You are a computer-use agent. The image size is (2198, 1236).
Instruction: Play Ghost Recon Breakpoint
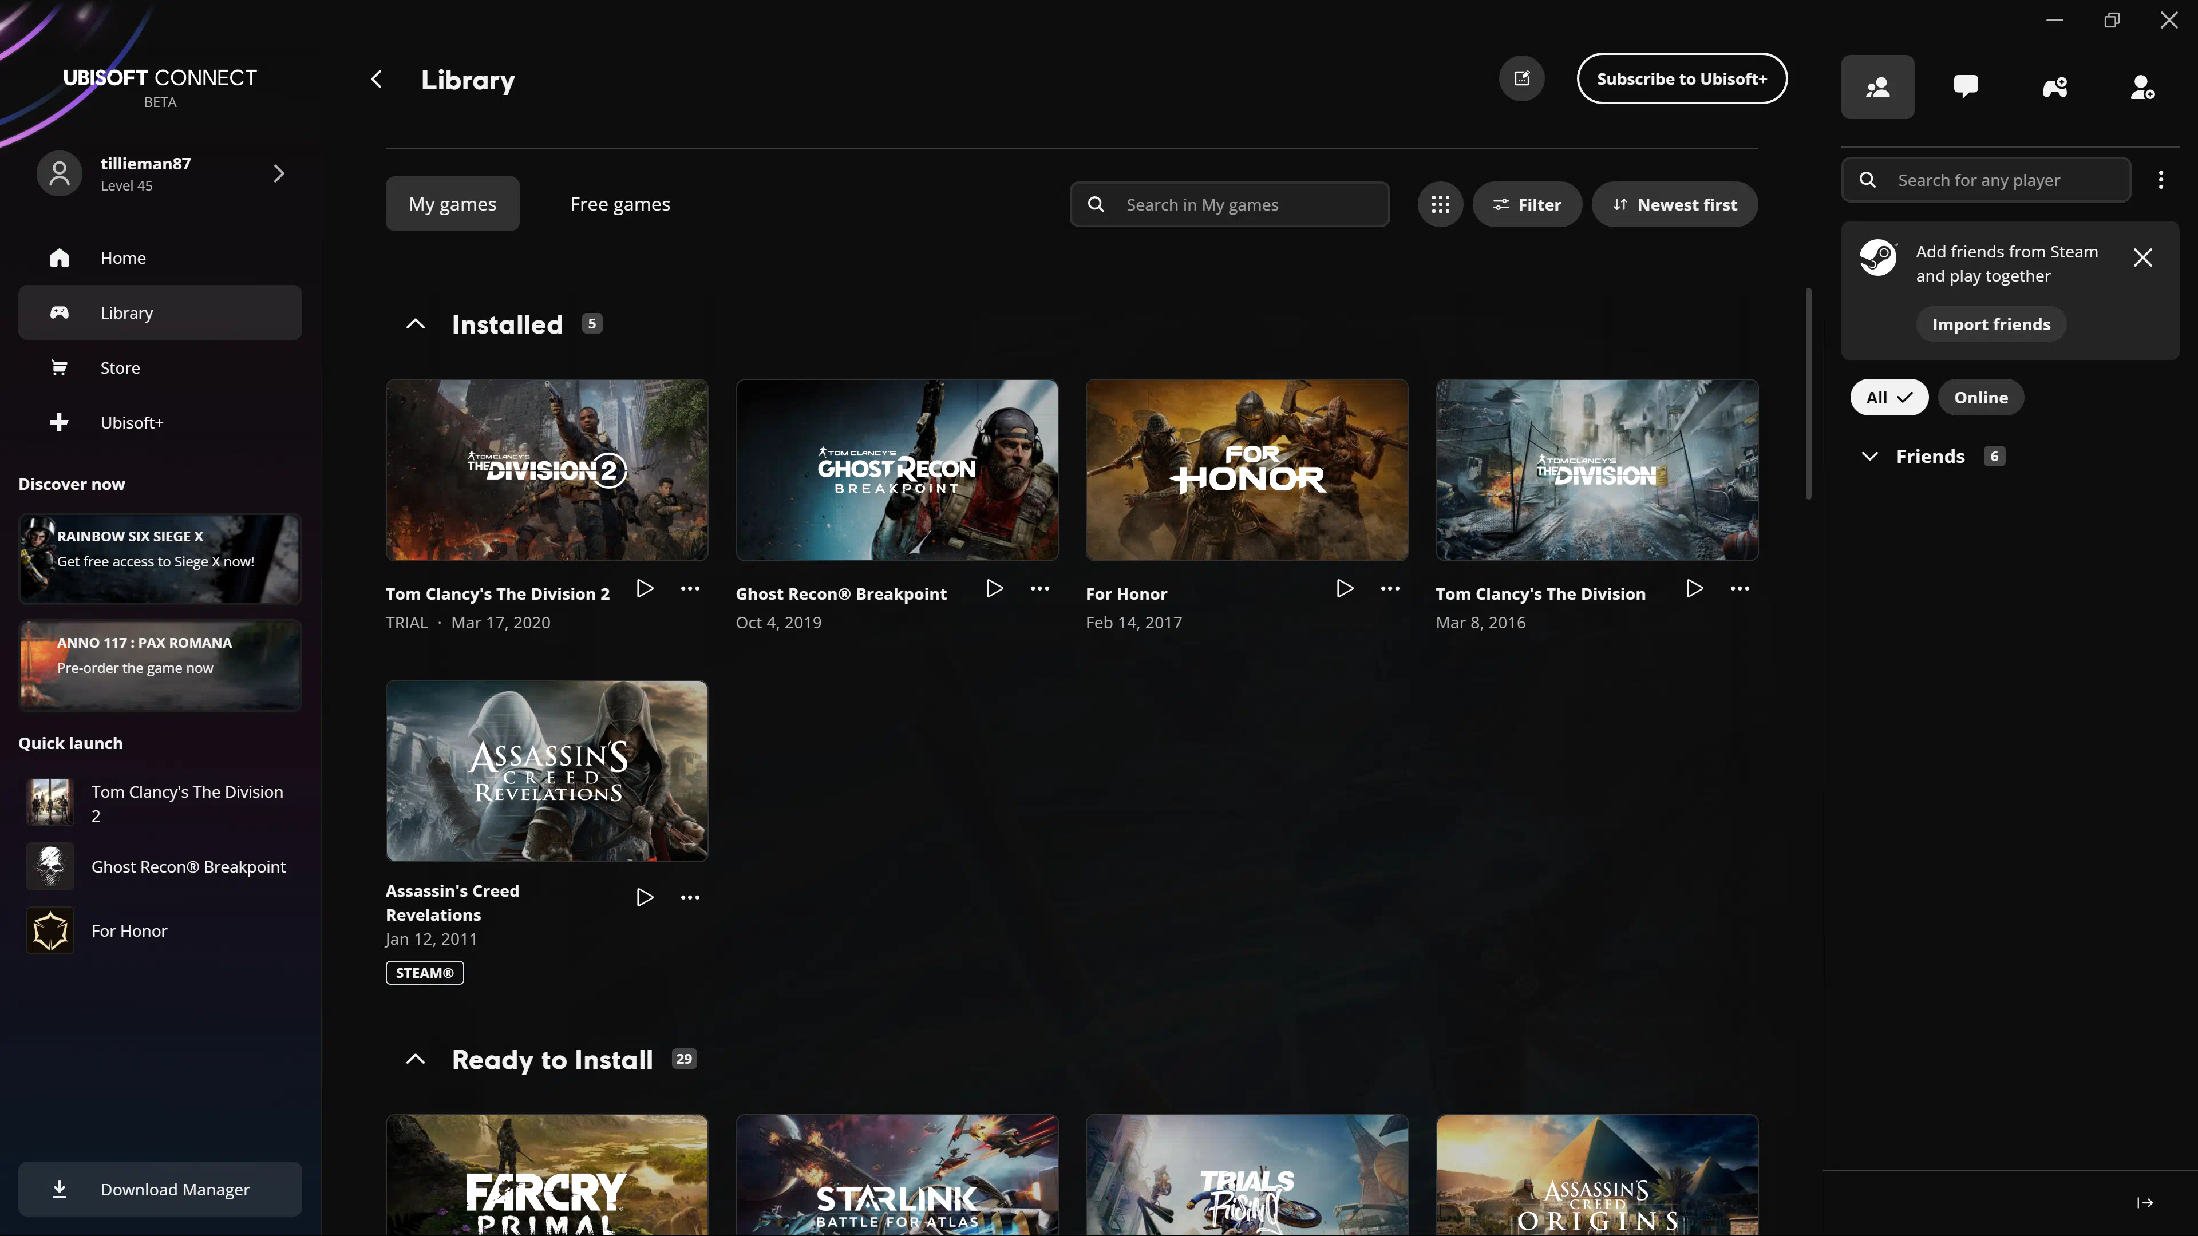(994, 589)
